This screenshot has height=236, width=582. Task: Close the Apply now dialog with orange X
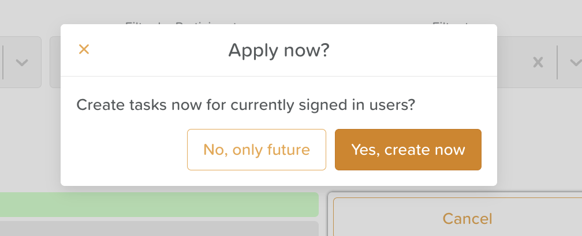(x=84, y=50)
